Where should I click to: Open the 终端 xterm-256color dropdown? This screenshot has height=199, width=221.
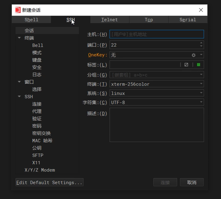(201, 83)
